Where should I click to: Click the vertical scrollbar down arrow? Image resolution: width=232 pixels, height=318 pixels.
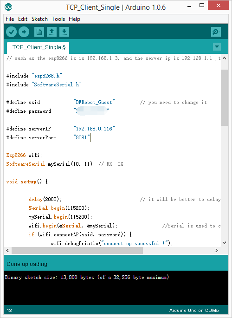pyautogui.click(x=224, y=242)
